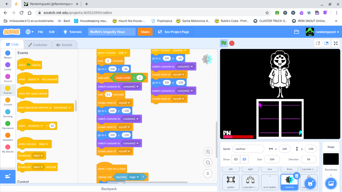This screenshot has height=192, width=342.
Task: Click the red stop button
Action: point(232,43)
